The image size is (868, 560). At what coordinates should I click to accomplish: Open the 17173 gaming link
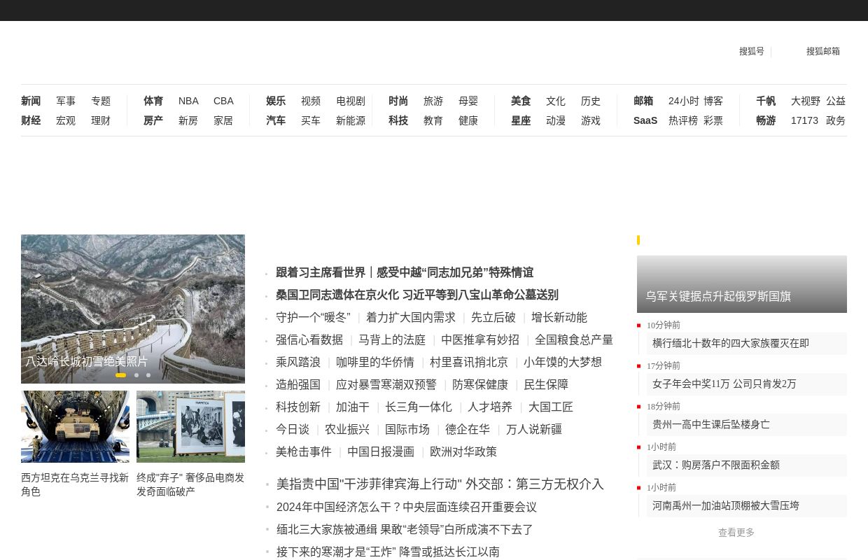click(804, 120)
